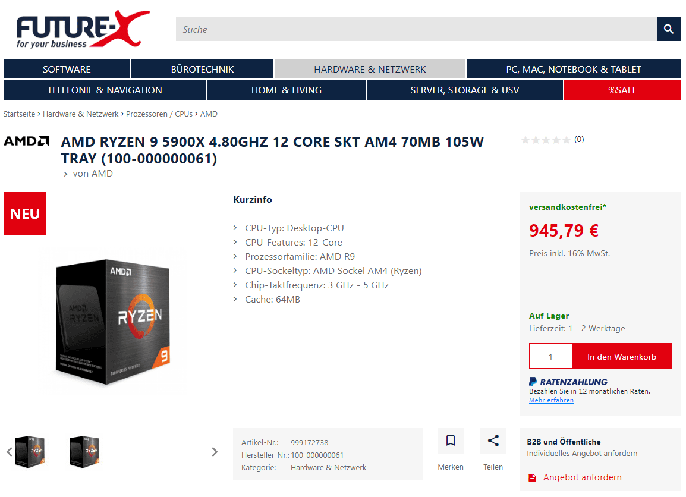Open the %SALE menu item

tap(622, 90)
